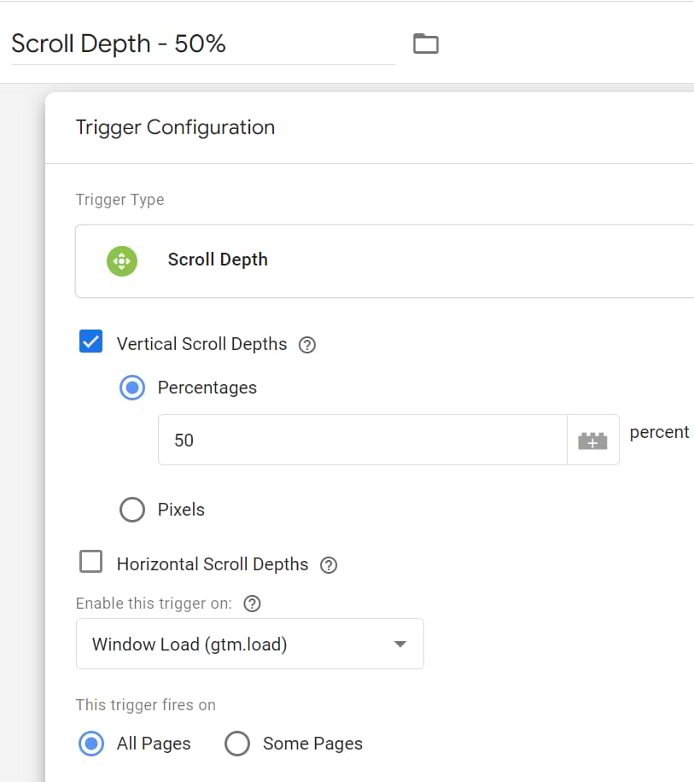Open the Scroll Depth trigger type selector
694x782 pixels.
(384, 260)
